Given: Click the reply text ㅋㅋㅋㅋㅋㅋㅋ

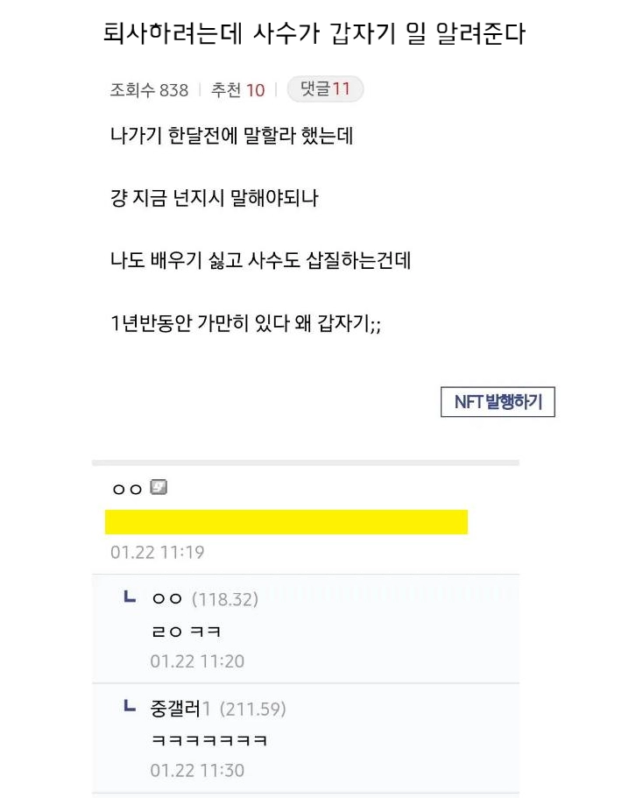Looking at the screenshot, I should point(209,740).
